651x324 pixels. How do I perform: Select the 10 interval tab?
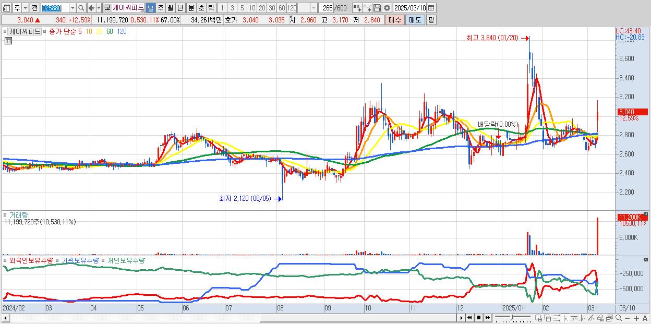252,8
